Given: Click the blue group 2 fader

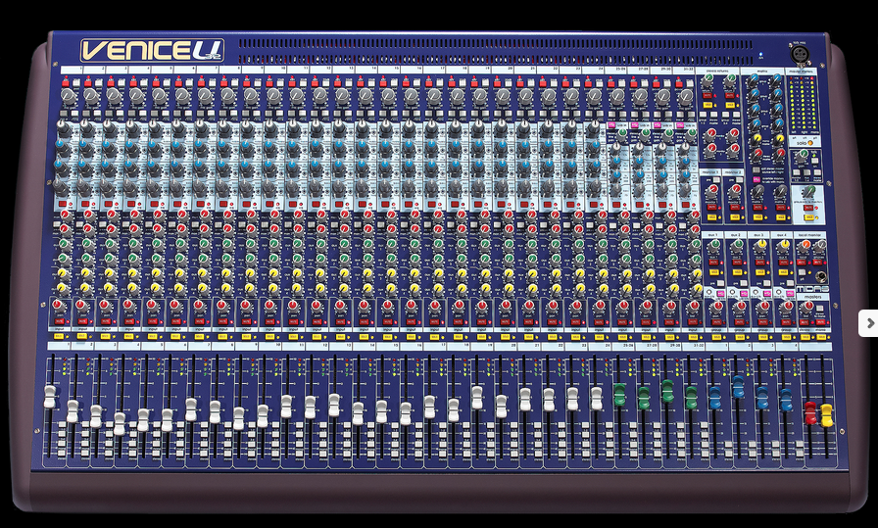Looking at the screenshot, I should pyautogui.click(x=739, y=387).
